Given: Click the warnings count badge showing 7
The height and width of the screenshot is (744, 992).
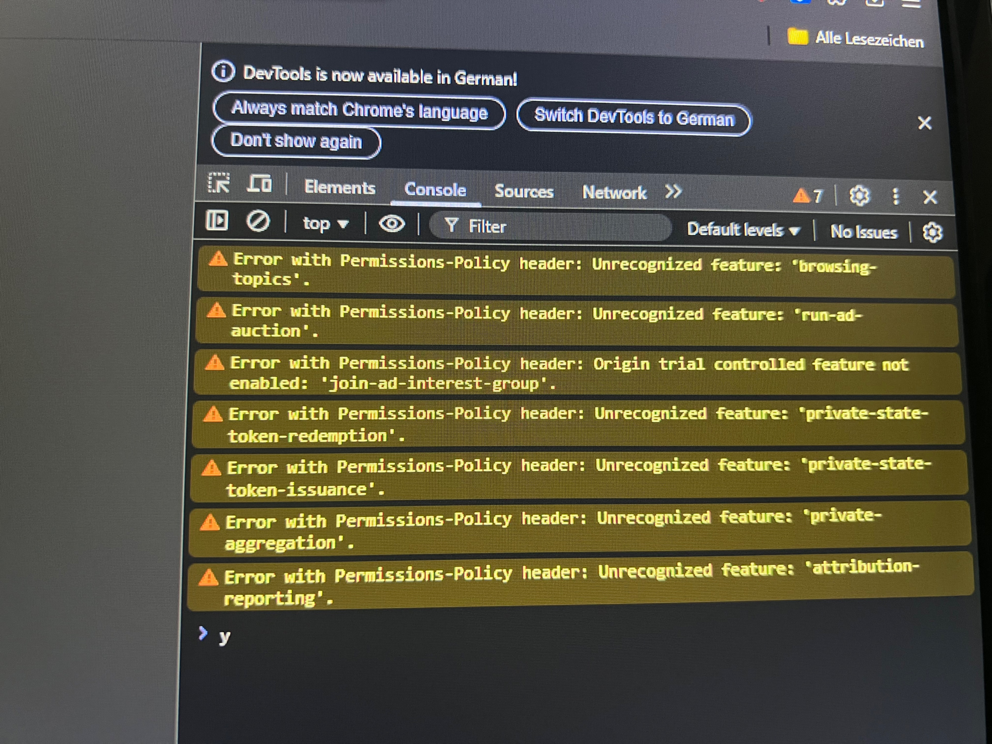Looking at the screenshot, I should 808,196.
